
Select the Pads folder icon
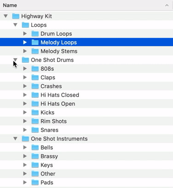pyautogui.click(x=35, y=182)
